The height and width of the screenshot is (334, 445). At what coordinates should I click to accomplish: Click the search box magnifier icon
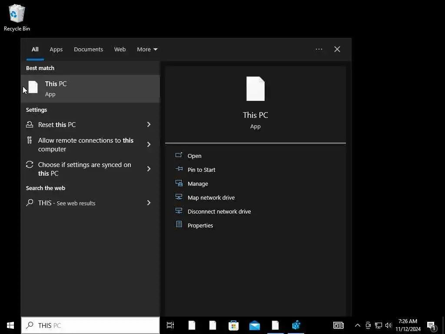tap(30, 325)
